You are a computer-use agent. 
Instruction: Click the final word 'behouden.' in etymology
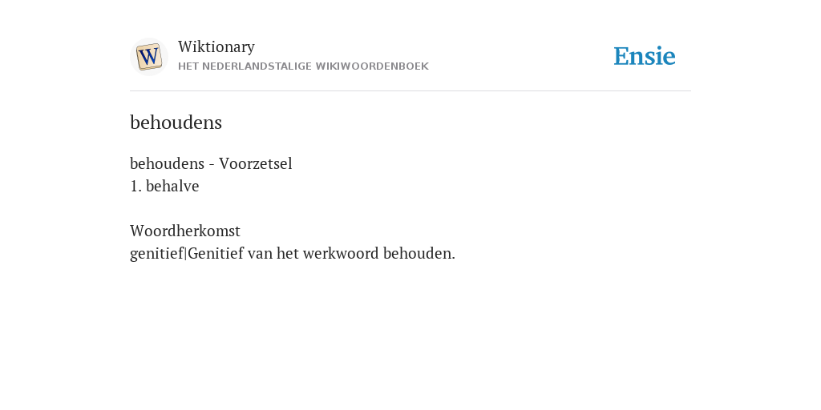tap(419, 254)
